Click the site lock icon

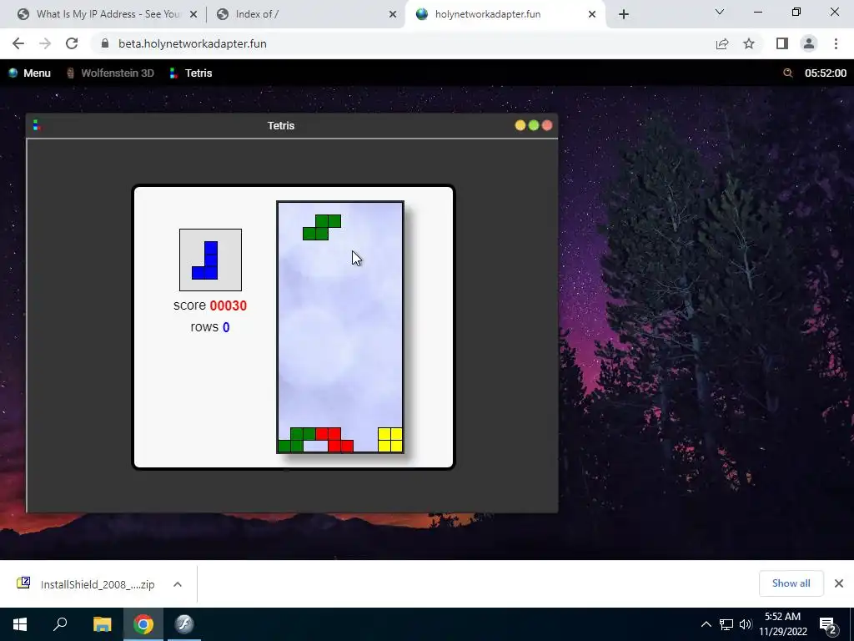click(105, 43)
